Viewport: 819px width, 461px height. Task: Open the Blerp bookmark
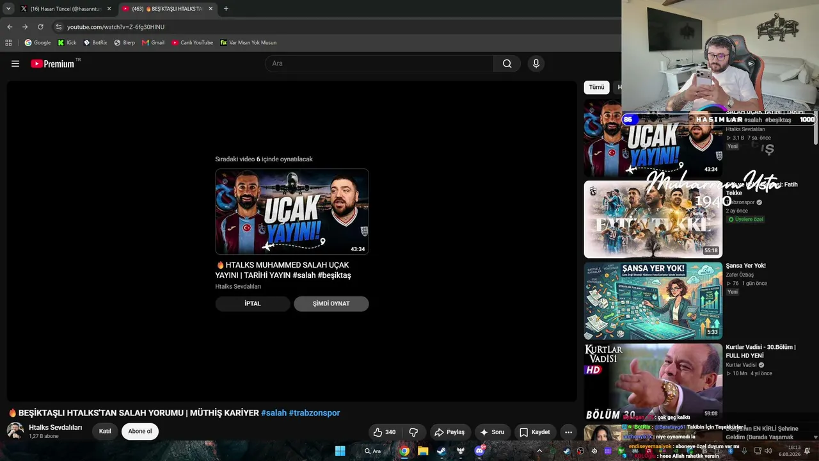coord(125,43)
